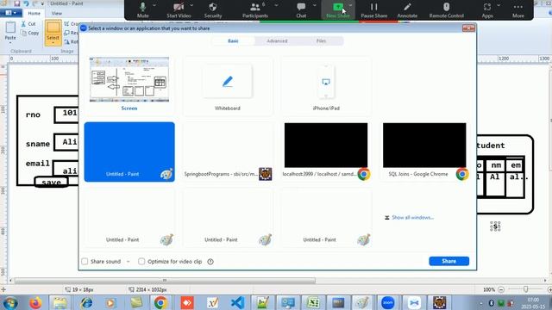Open Visual Studio Code from the taskbar
Image resolution: width=552 pixels, height=310 pixels.
click(x=238, y=302)
